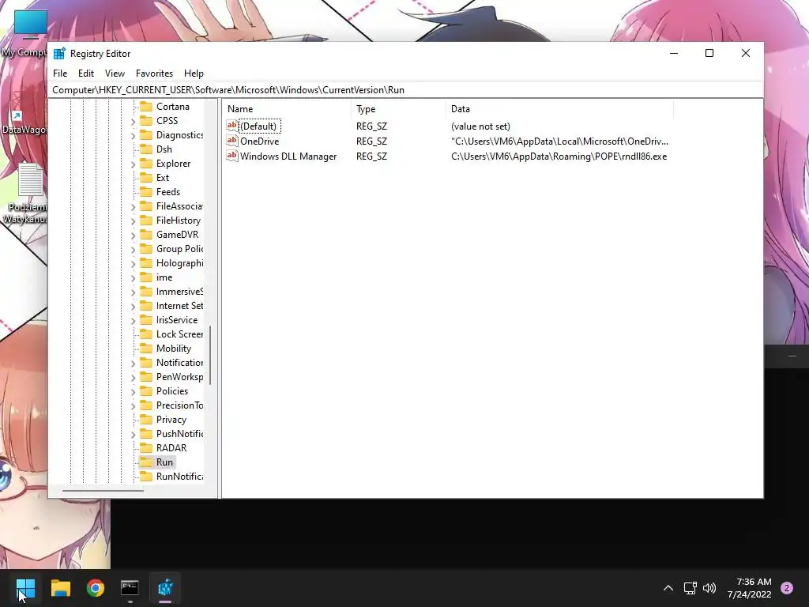Viewport: 809px width, 607px height.
Task: Click the '(value not set)' data cell
Action: click(x=480, y=126)
